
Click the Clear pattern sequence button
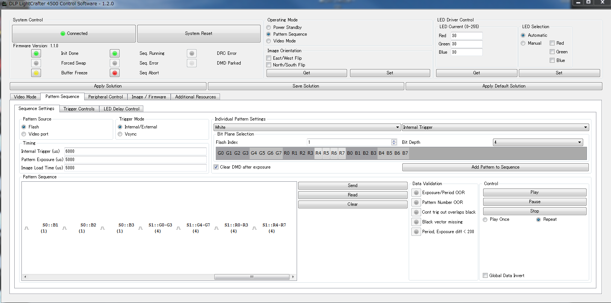point(353,204)
